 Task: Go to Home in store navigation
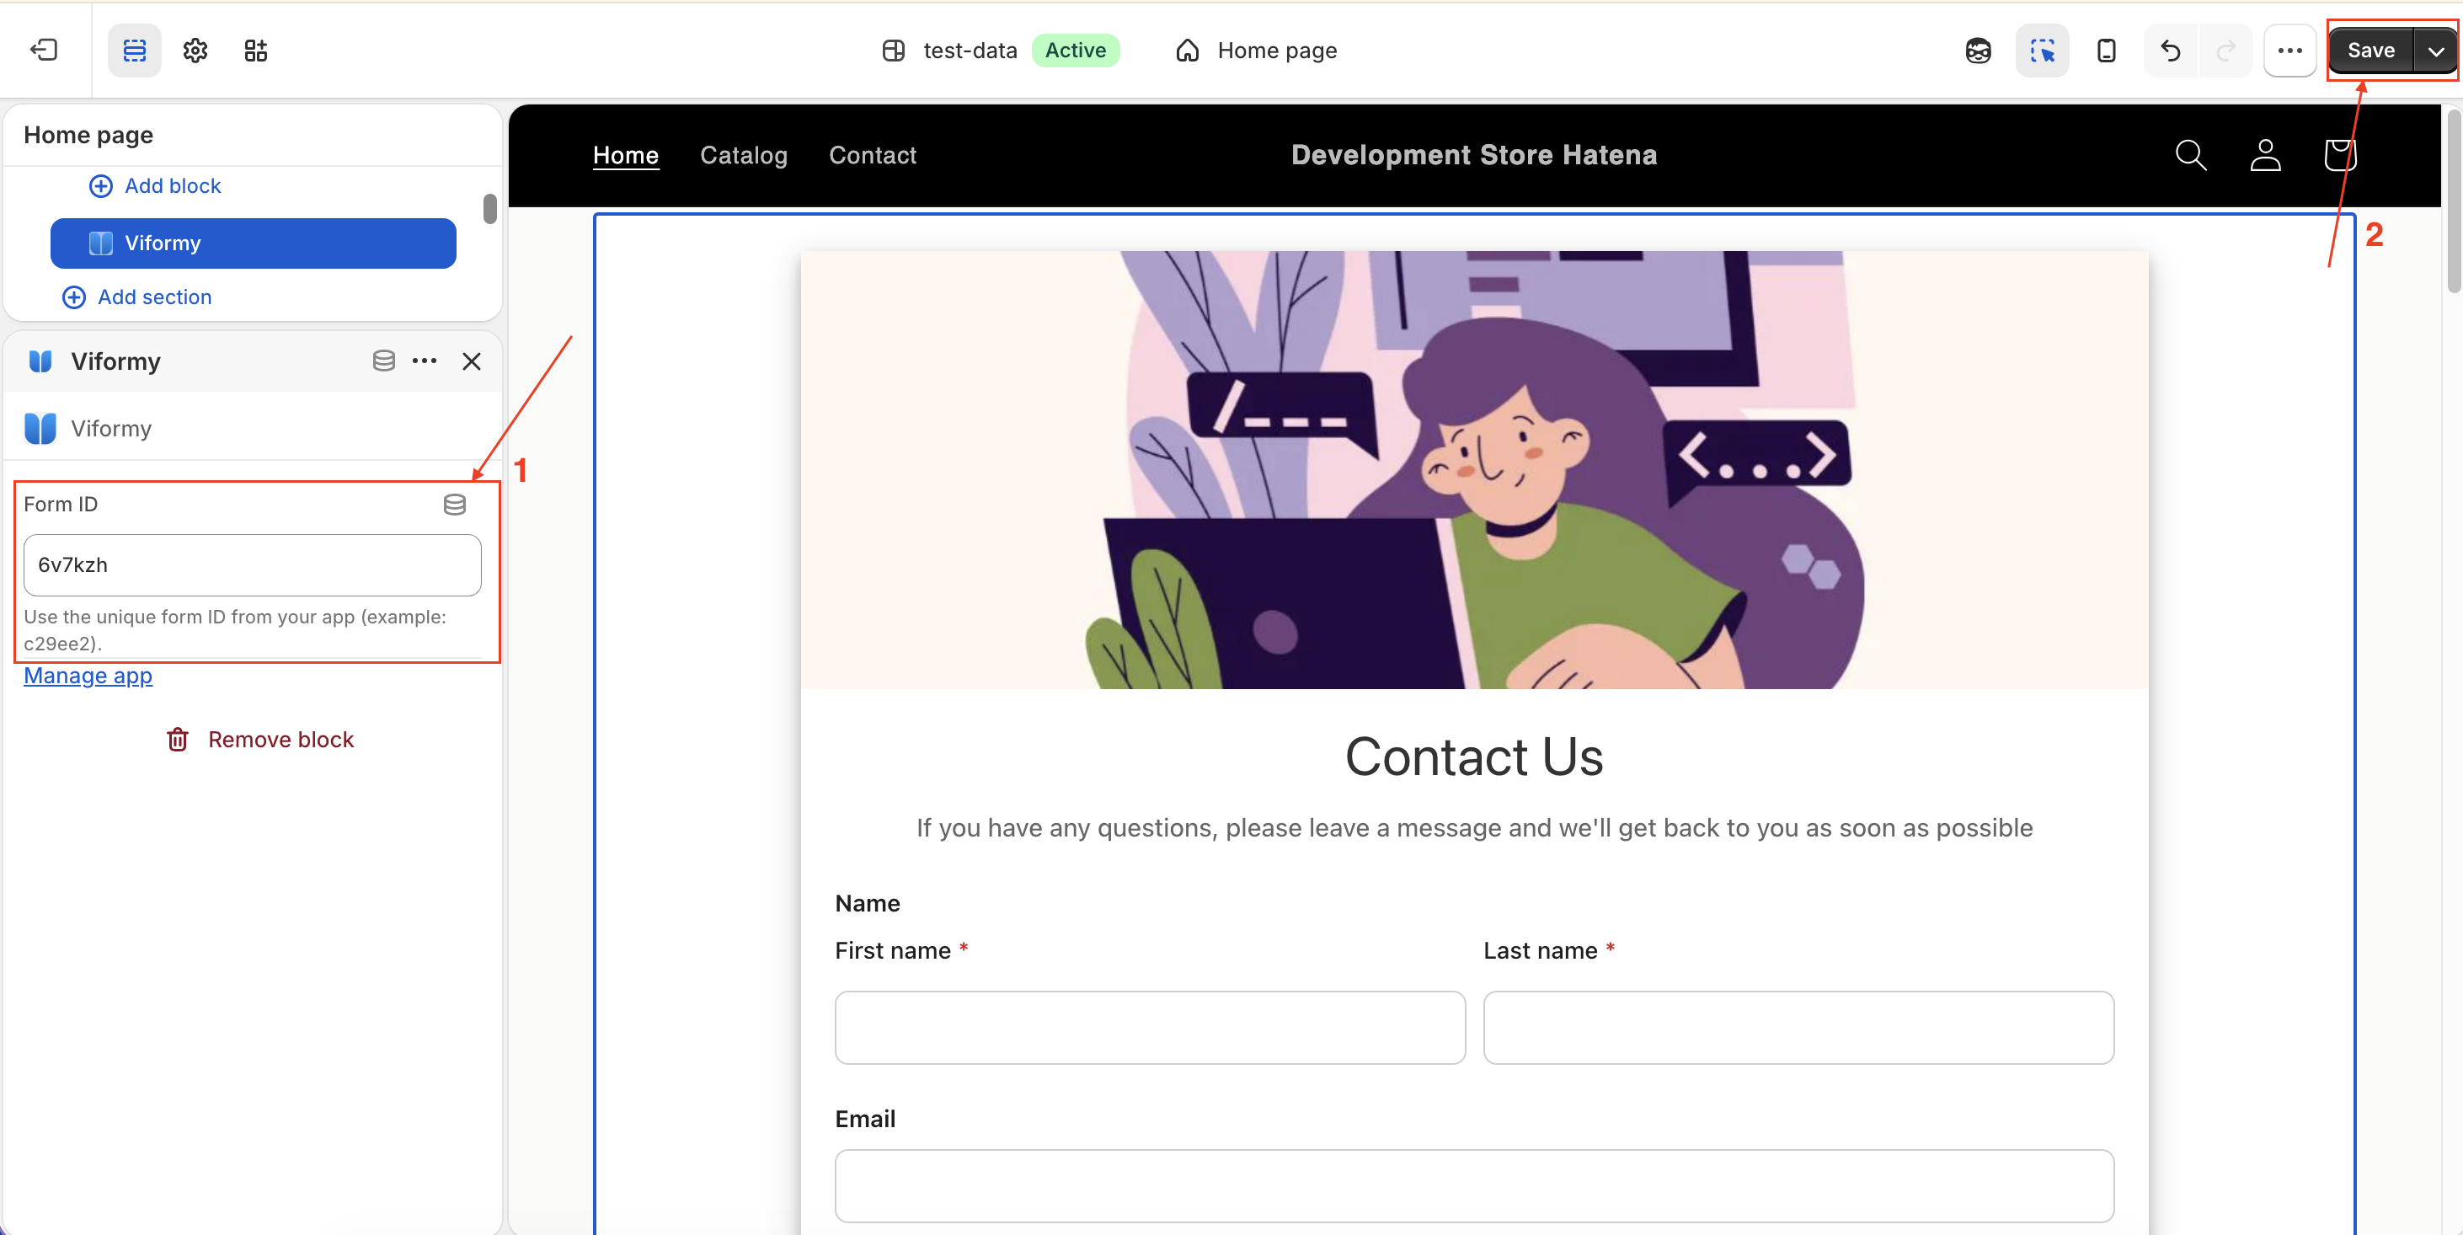(625, 155)
